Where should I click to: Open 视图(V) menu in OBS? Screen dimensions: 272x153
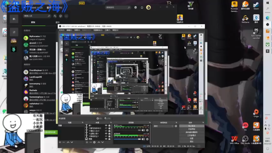pyautogui.click(x=77, y=30)
